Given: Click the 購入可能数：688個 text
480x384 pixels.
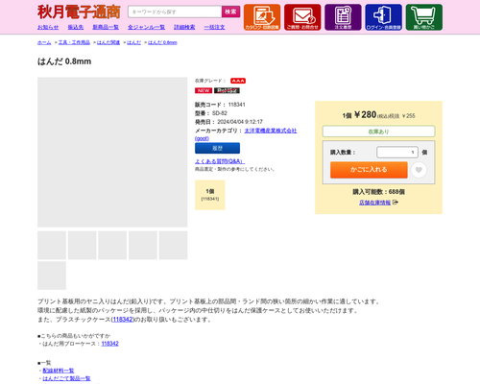Looking at the screenshot, I should point(378,192).
